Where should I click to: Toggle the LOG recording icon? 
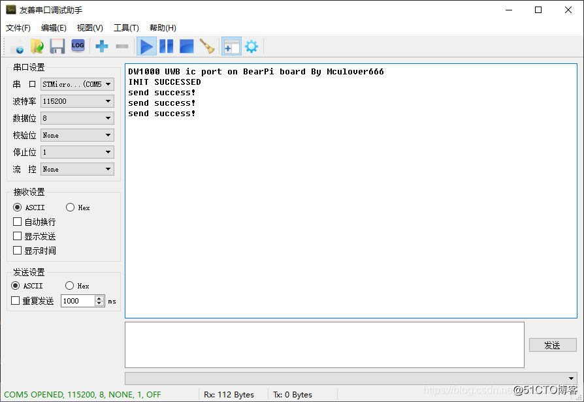pos(78,46)
